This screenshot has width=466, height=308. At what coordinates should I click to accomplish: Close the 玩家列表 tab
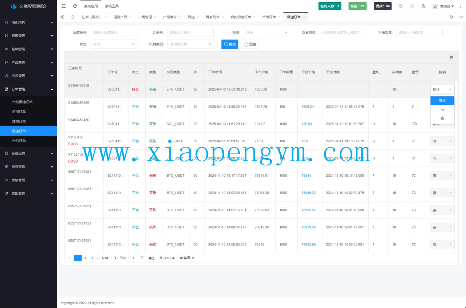(x=223, y=17)
